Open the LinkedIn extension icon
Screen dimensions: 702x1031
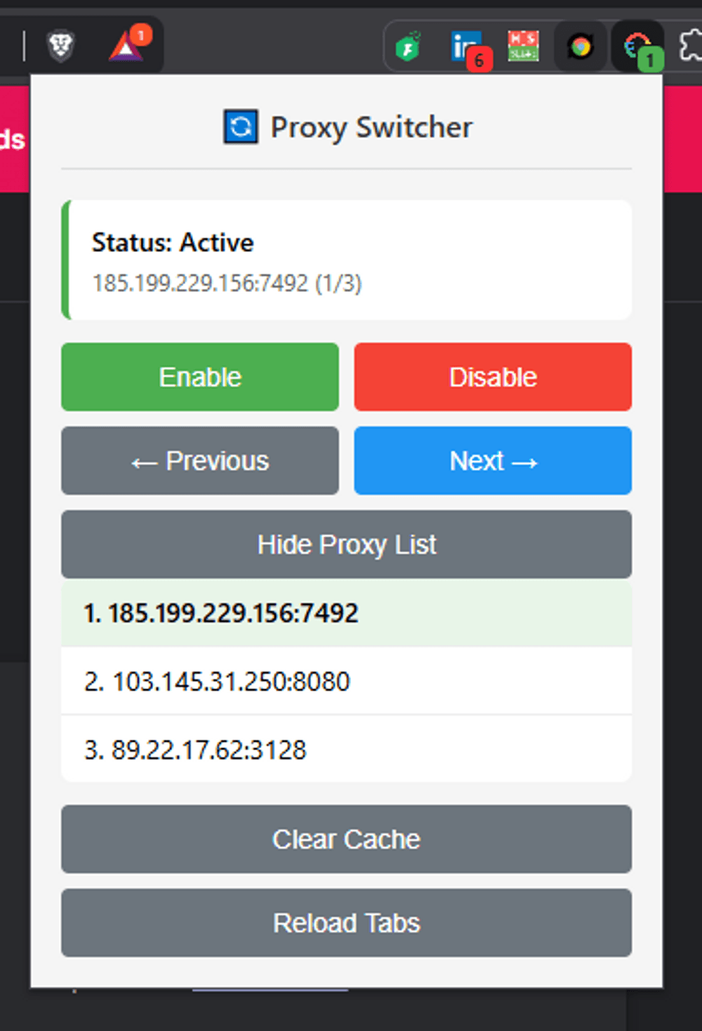coord(465,47)
